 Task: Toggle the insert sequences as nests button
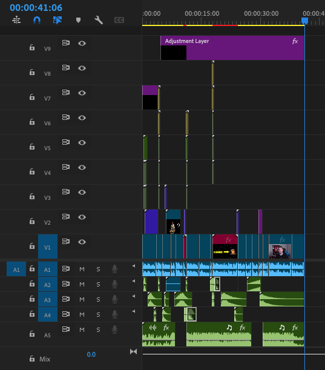16,20
